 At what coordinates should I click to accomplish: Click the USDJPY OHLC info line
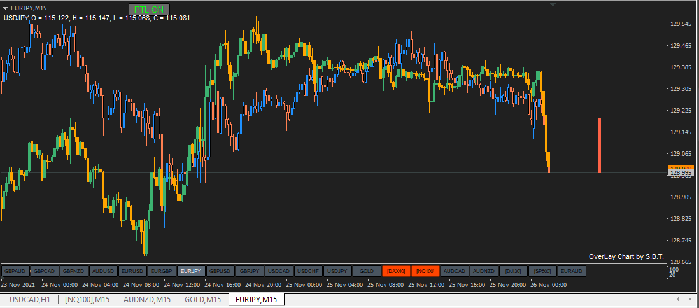97,18
